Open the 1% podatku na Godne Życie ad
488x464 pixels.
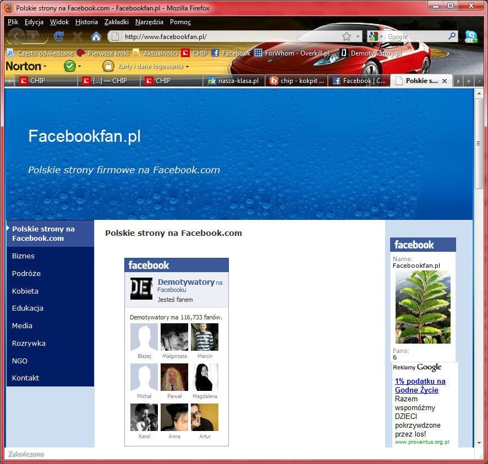[420, 385]
